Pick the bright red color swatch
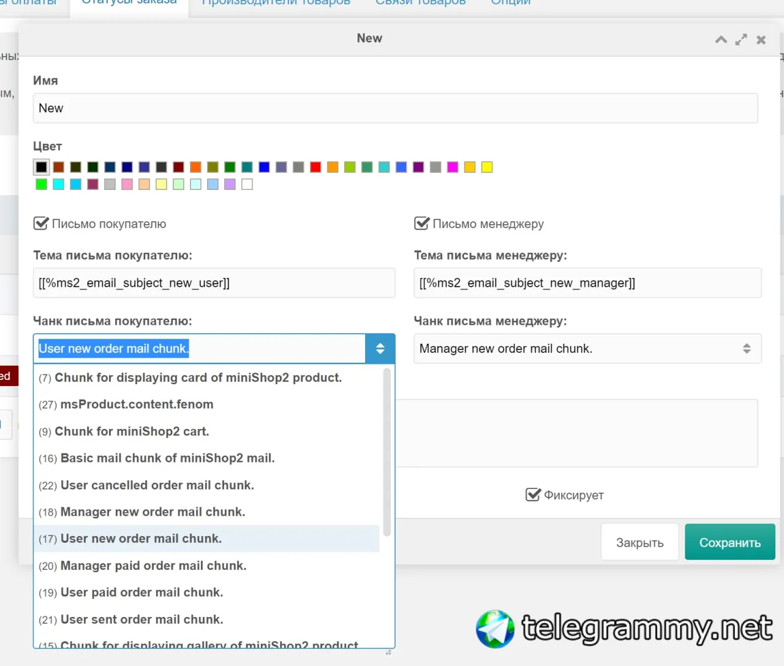The height and width of the screenshot is (666, 784). point(315,167)
